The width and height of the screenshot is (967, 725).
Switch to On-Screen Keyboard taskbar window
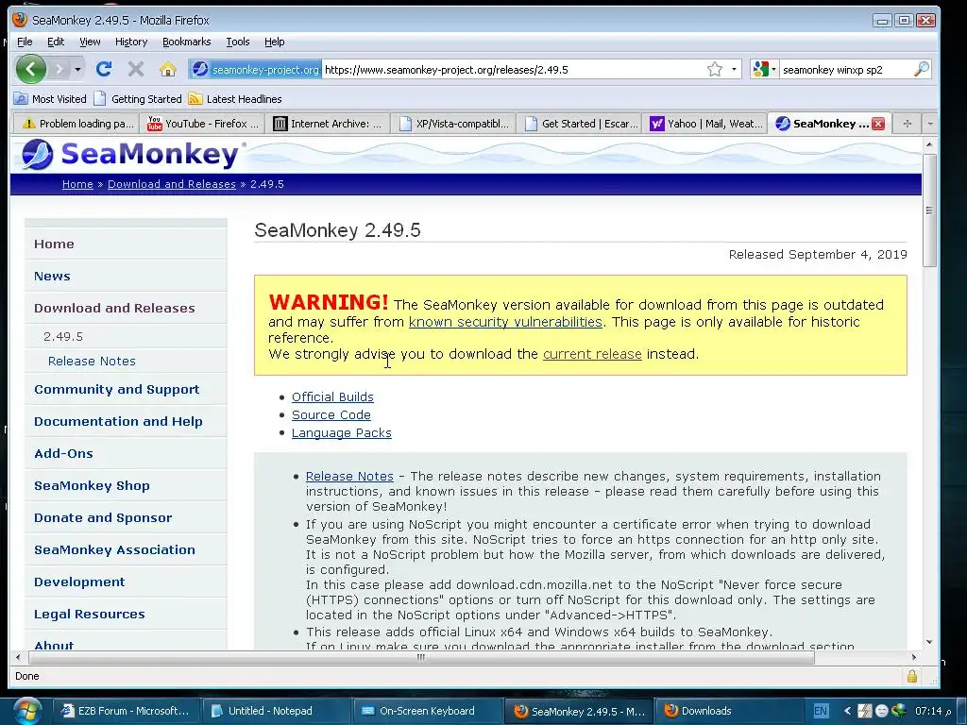pyautogui.click(x=427, y=711)
